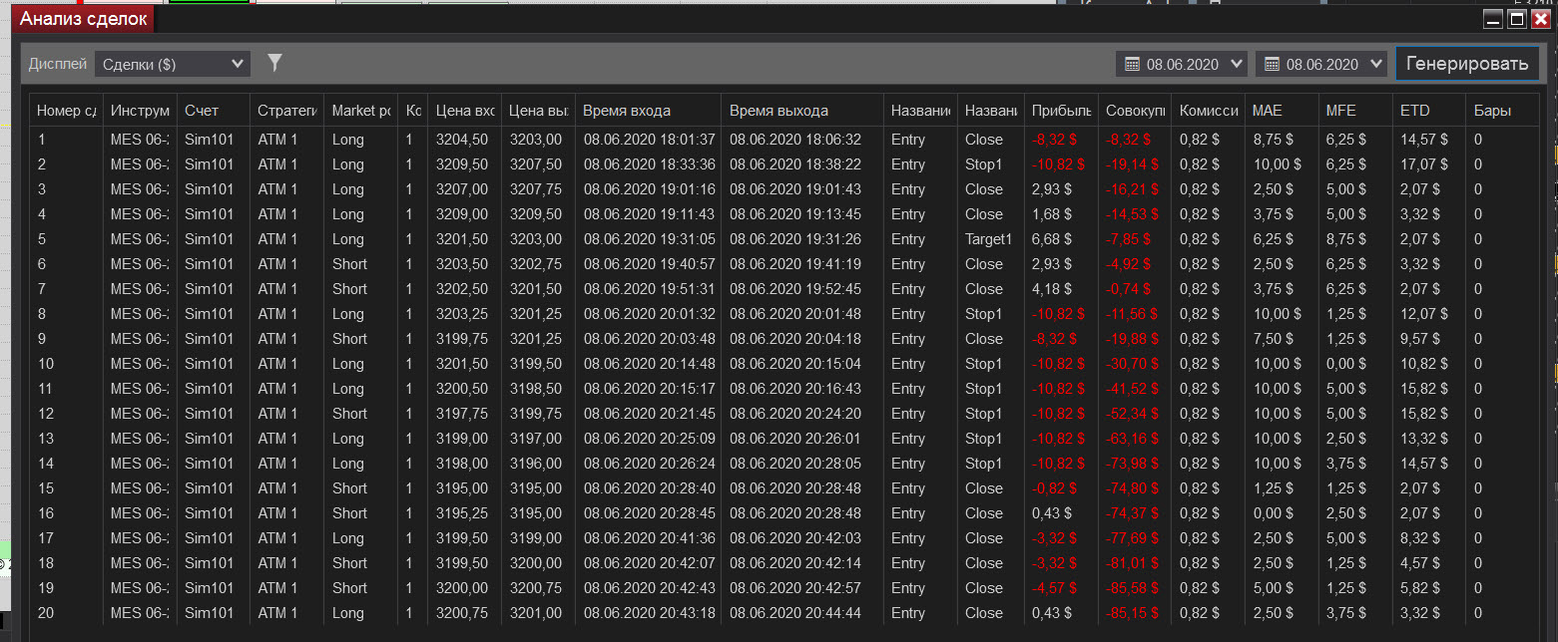Click trade number 10 row cell
1558x642 pixels.
tap(46, 364)
